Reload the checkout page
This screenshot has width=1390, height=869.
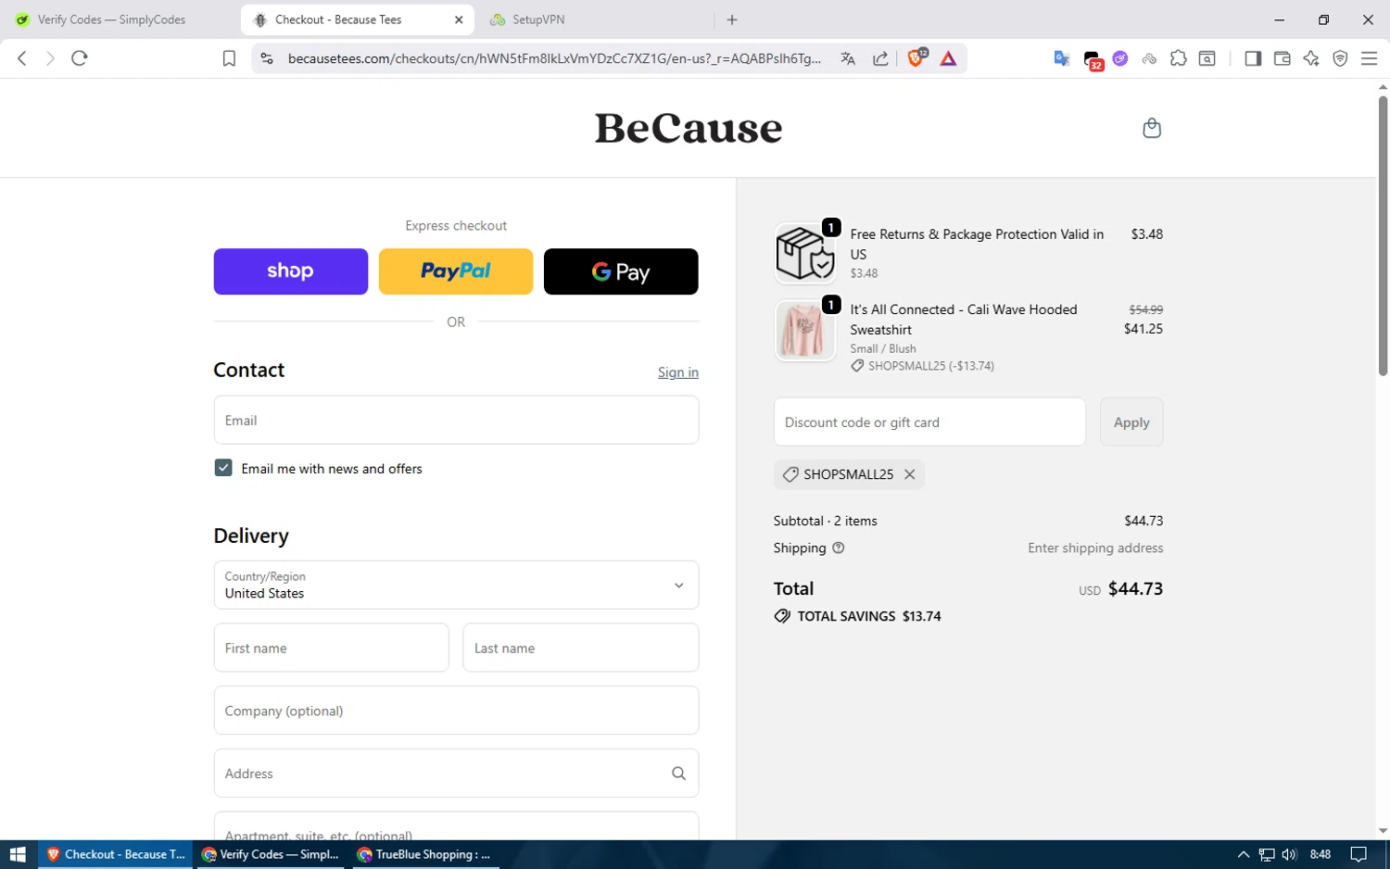(x=80, y=58)
